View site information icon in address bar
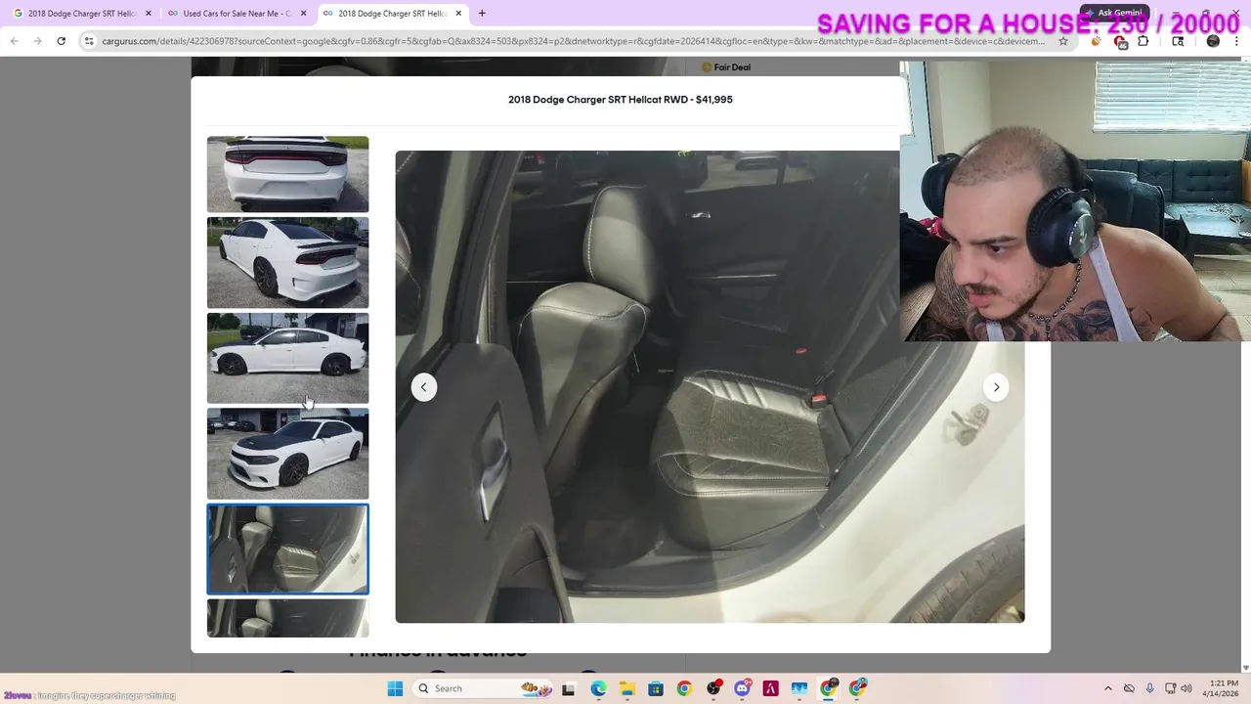The image size is (1251, 704). [x=89, y=41]
